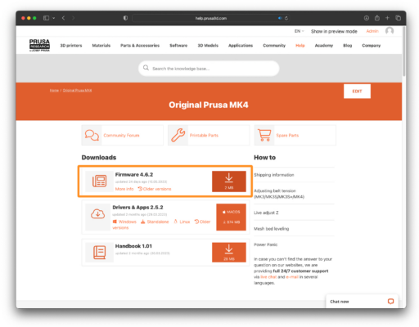This screenshot has height=327, width=419.
Task: Open Adjusting belt tension article
Action: [x=279, y=194]
